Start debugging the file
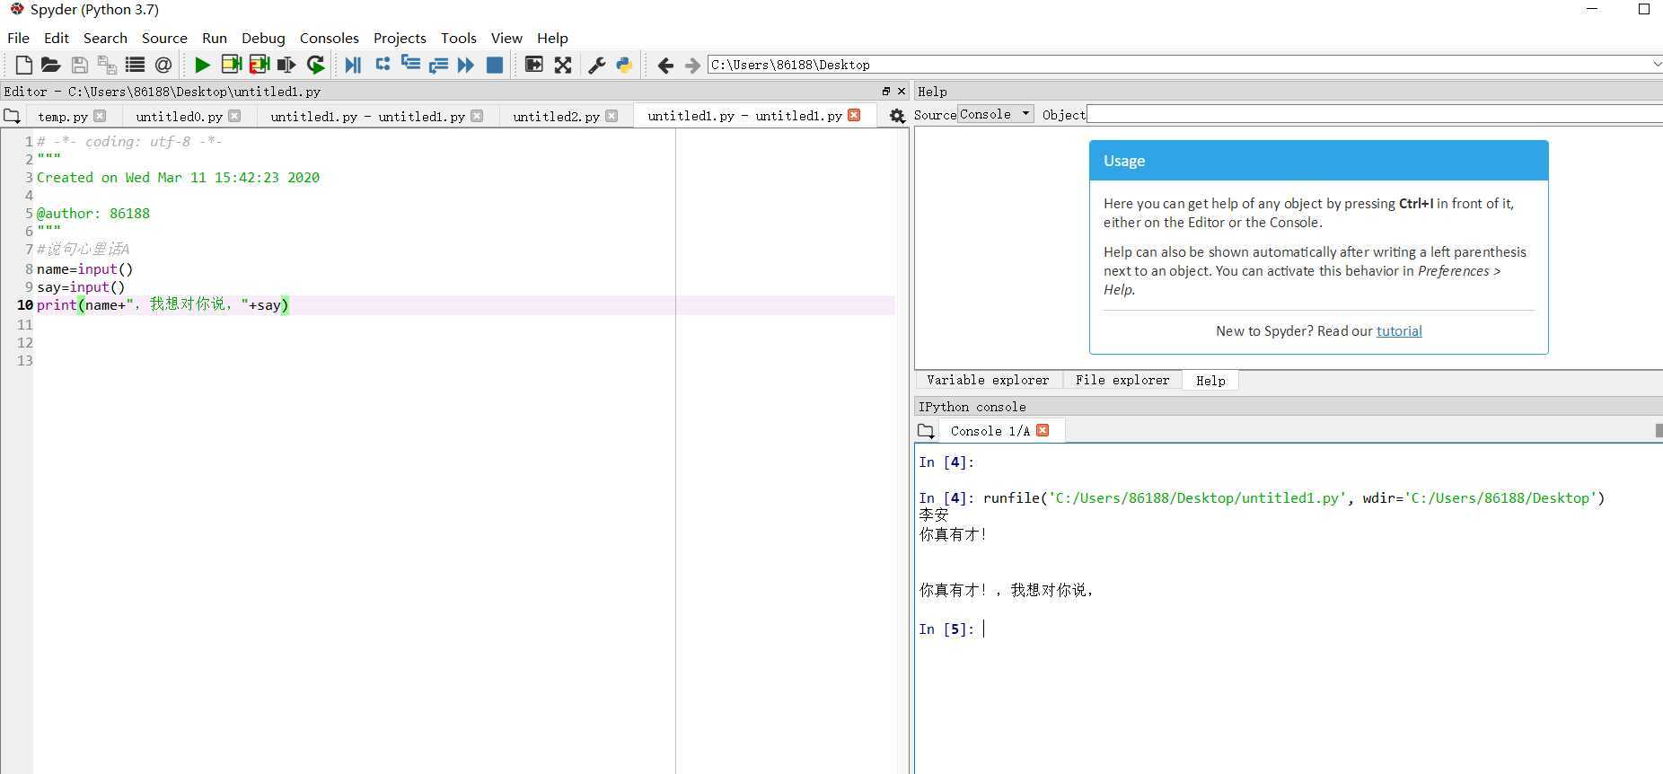The image size is (1663, 774). pos(353,65)
